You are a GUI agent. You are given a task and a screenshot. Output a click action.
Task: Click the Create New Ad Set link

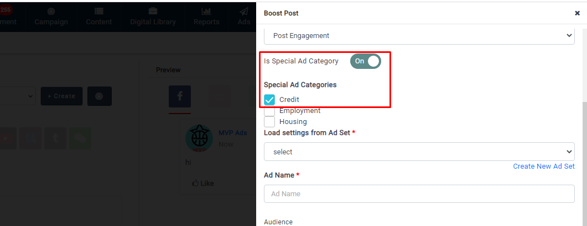click(x=543, y=166)
